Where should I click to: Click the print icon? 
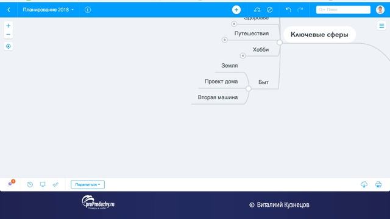pyautogui.click(x=378, y=184)
